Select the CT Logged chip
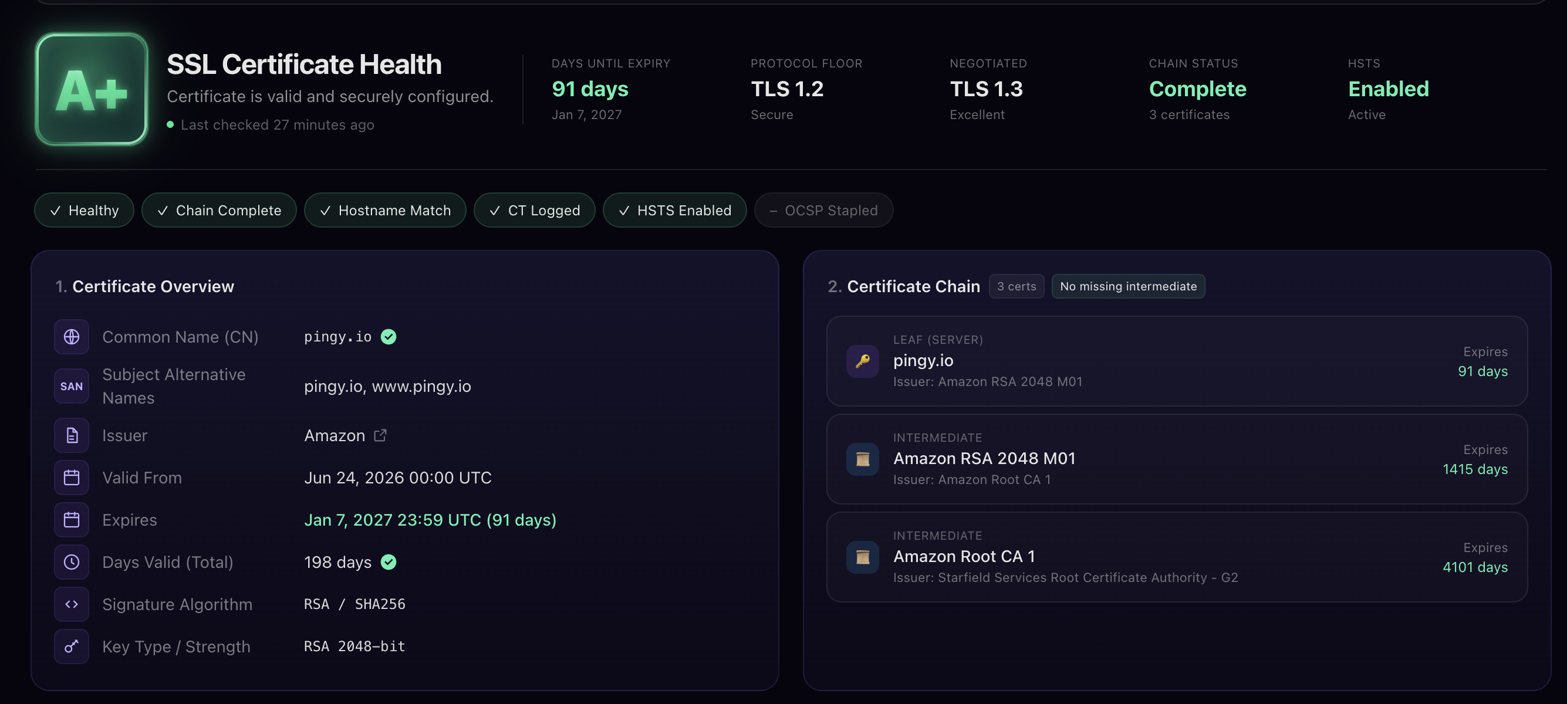The image size is (1567, 704). click(x=534, y=211)
